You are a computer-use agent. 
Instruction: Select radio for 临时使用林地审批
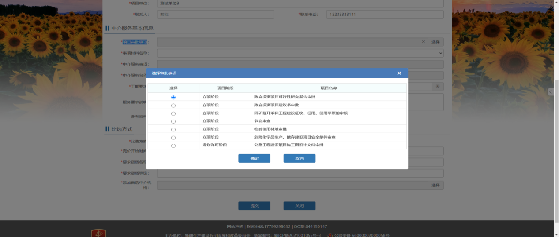click(173, 130)
